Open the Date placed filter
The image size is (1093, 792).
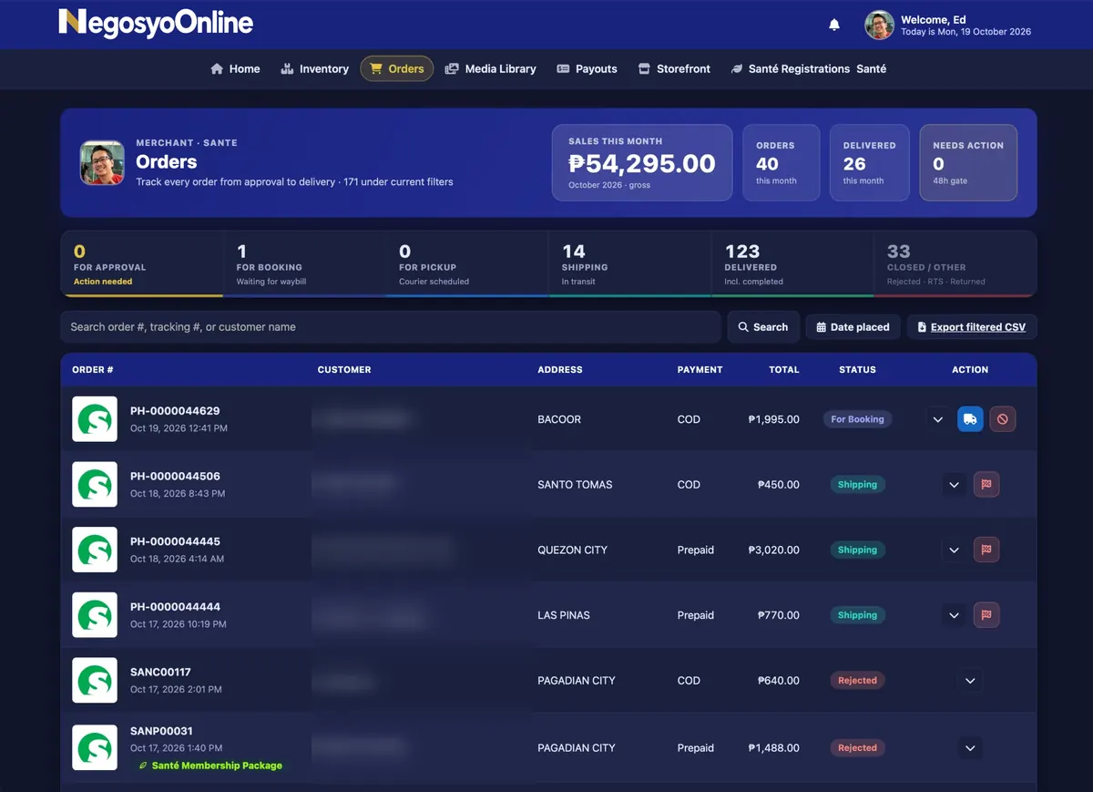(x=853, y=327)
